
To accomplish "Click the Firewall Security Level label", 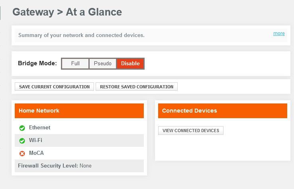I will tap(48, 166).
